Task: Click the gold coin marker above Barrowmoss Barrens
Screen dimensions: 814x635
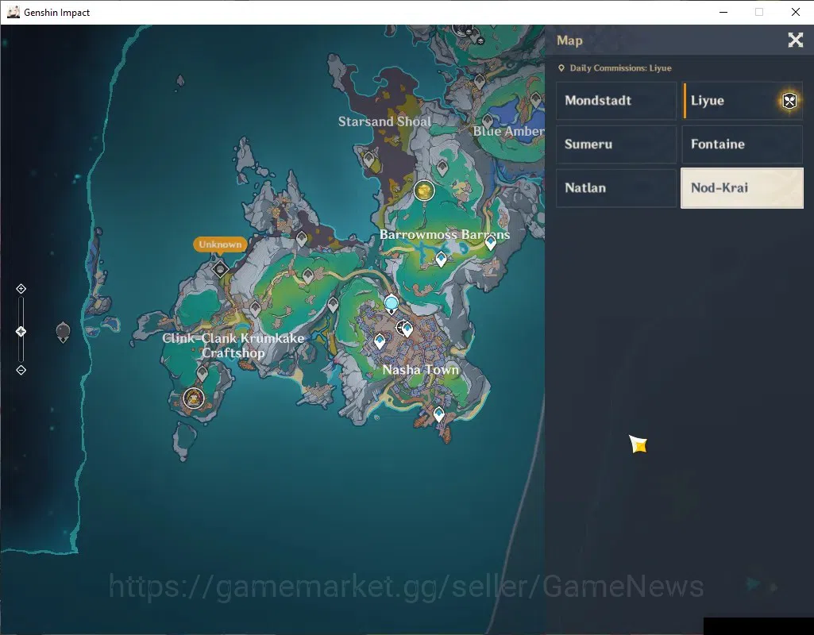Action: point(424,190)
